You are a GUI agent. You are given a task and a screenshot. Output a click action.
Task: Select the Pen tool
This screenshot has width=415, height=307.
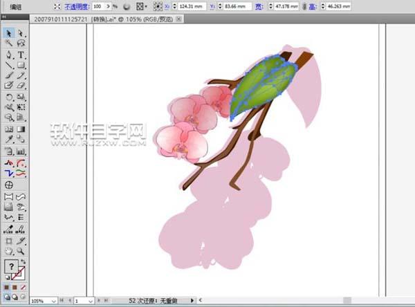point(9,54)
